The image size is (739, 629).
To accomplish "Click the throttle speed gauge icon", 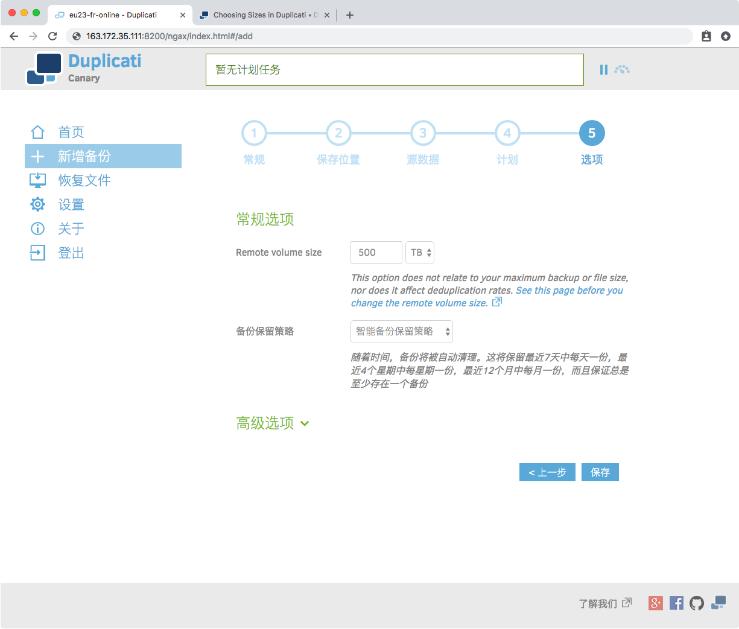I will pos(622,70).
